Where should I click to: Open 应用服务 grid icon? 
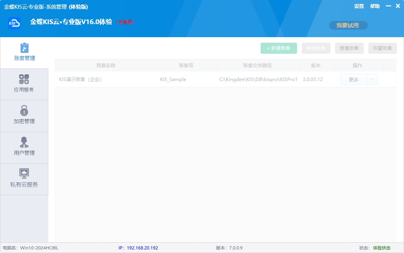click(x=24, y=79)
